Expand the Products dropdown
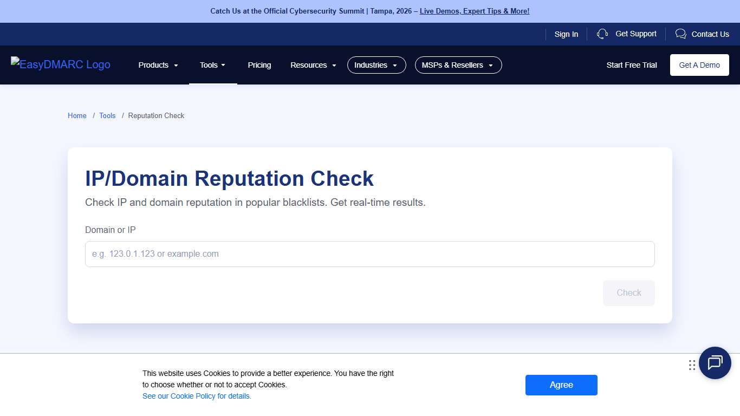The height and width of the screenshot is (416, 740). [158, 65]
